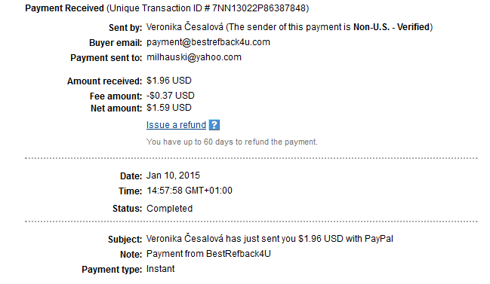Click the Amount received label
The image size is (490, 284).
104,81
